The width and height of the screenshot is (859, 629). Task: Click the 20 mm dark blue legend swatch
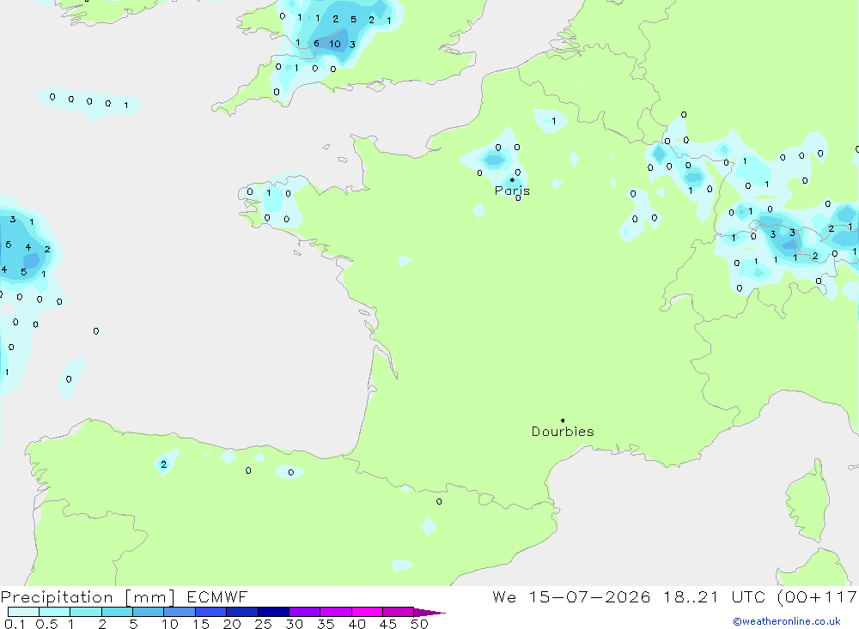tap(241, 612)
